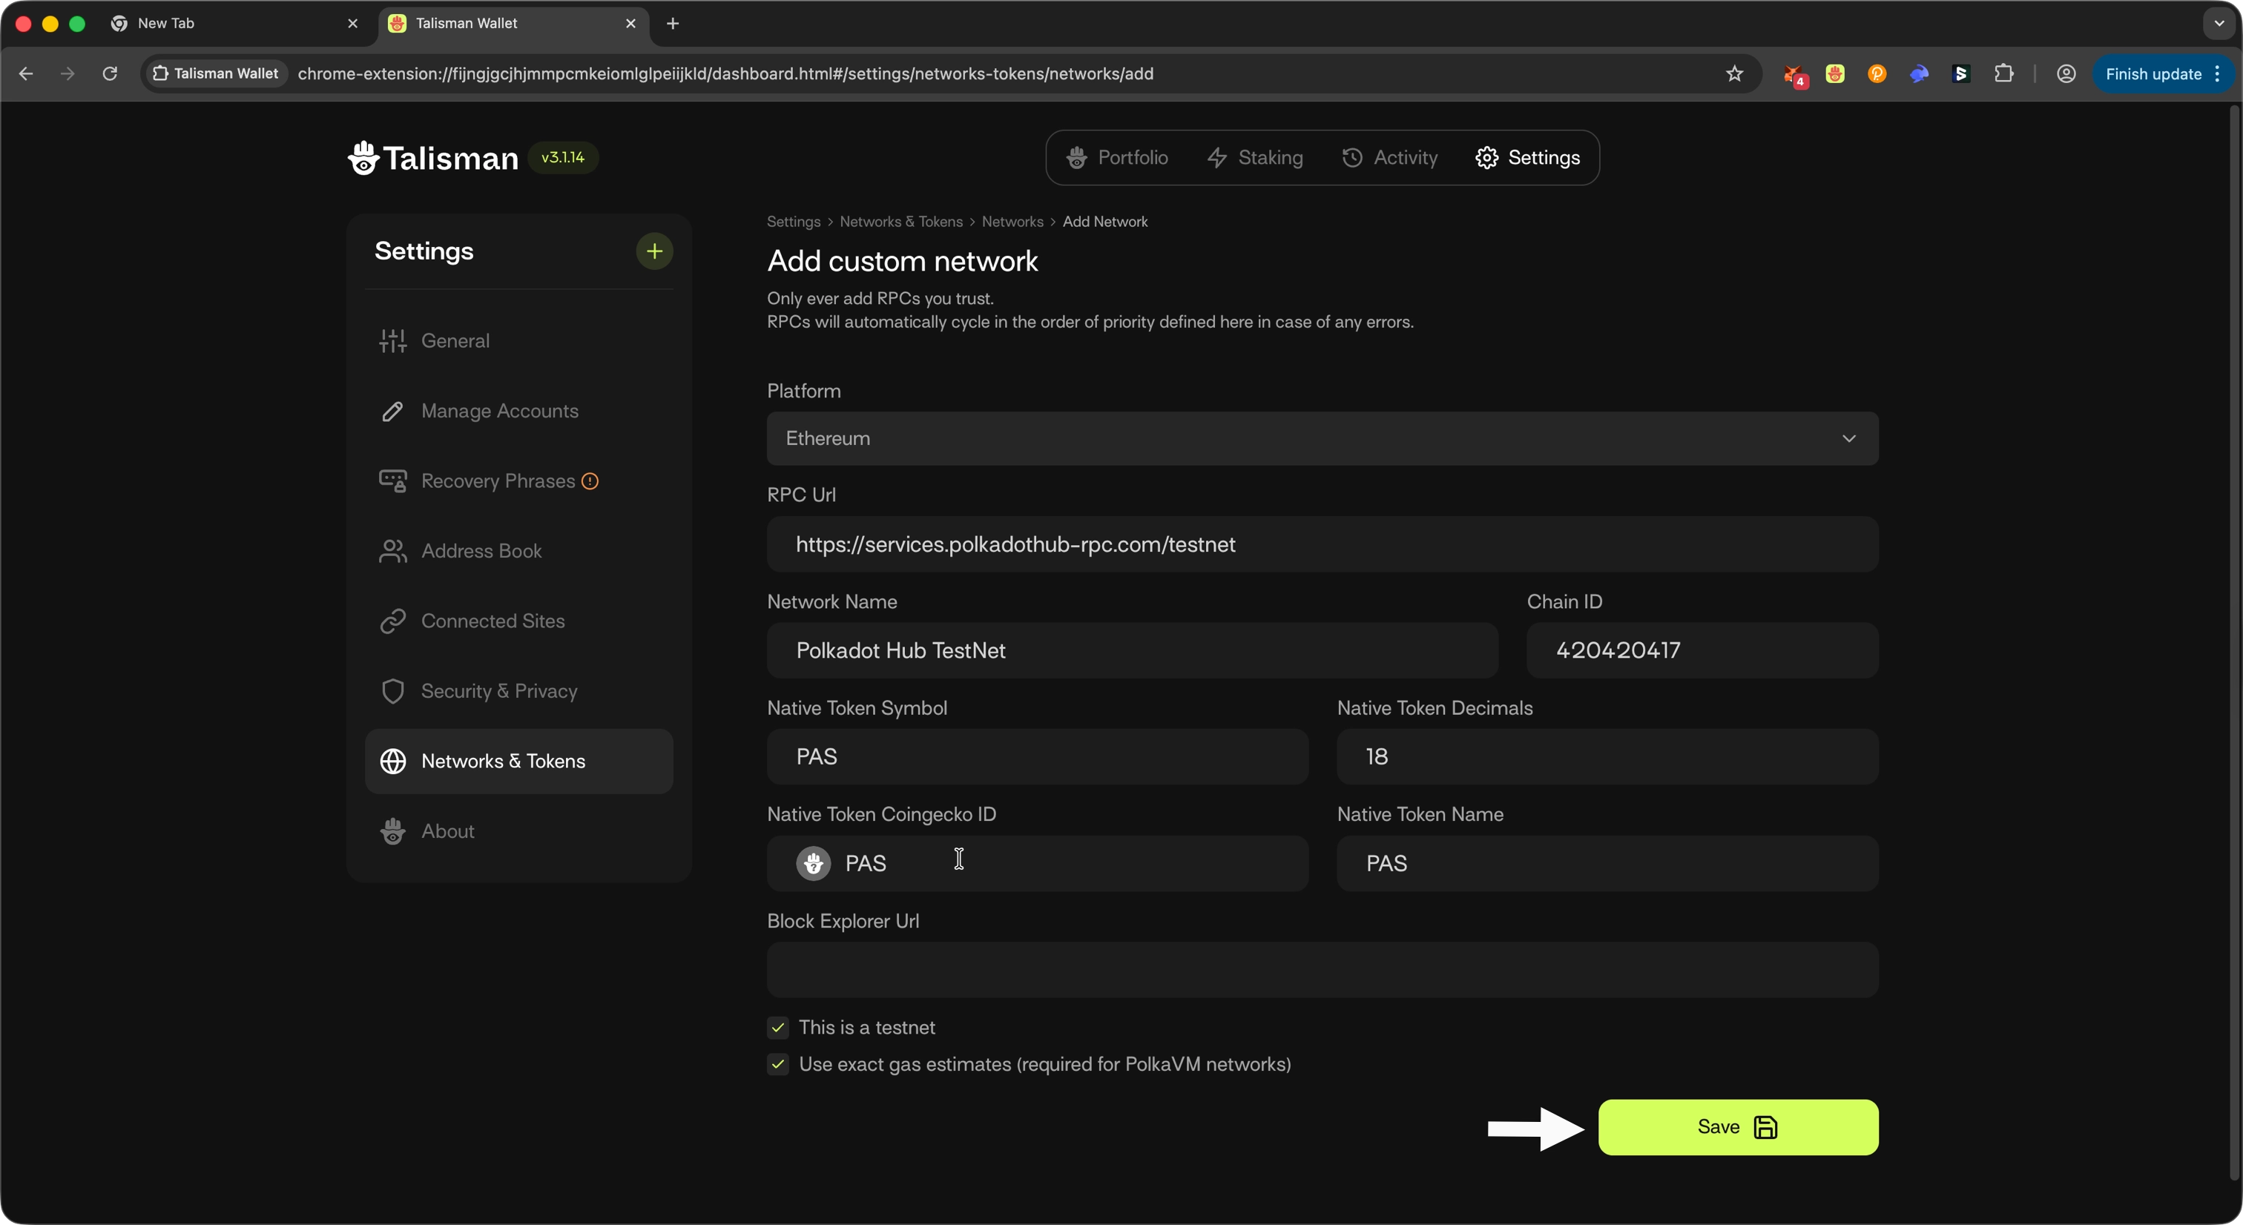Switch to the Staking tab
The height and width of the screenshot is (1225, 2243).
pos(1256,158)
